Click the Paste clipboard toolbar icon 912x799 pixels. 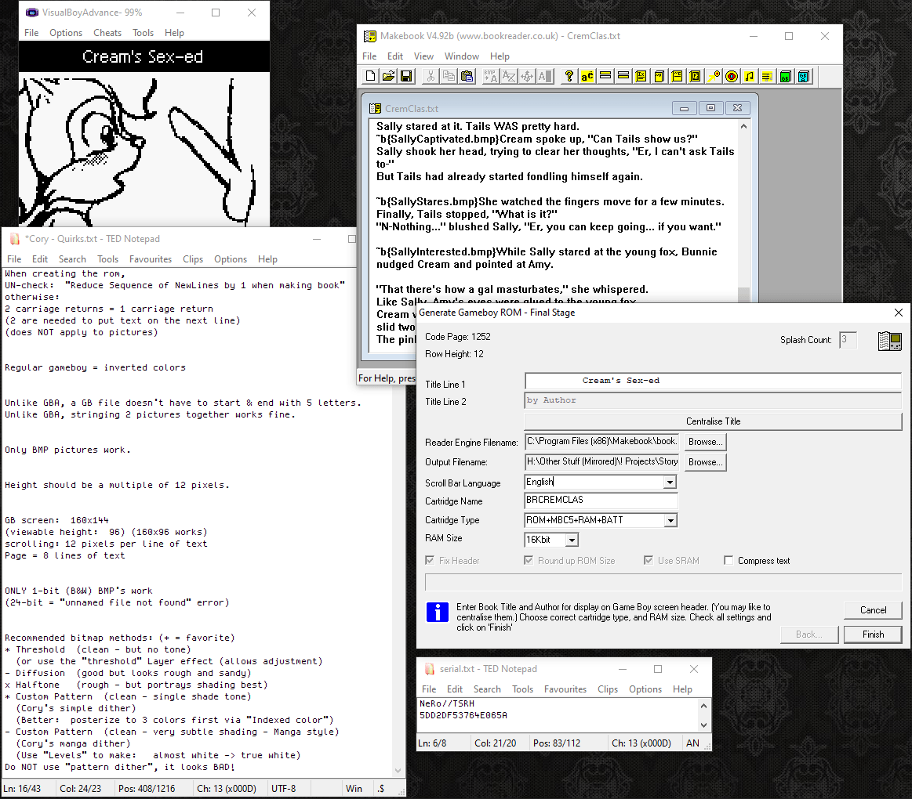click(x=467, y=76)
